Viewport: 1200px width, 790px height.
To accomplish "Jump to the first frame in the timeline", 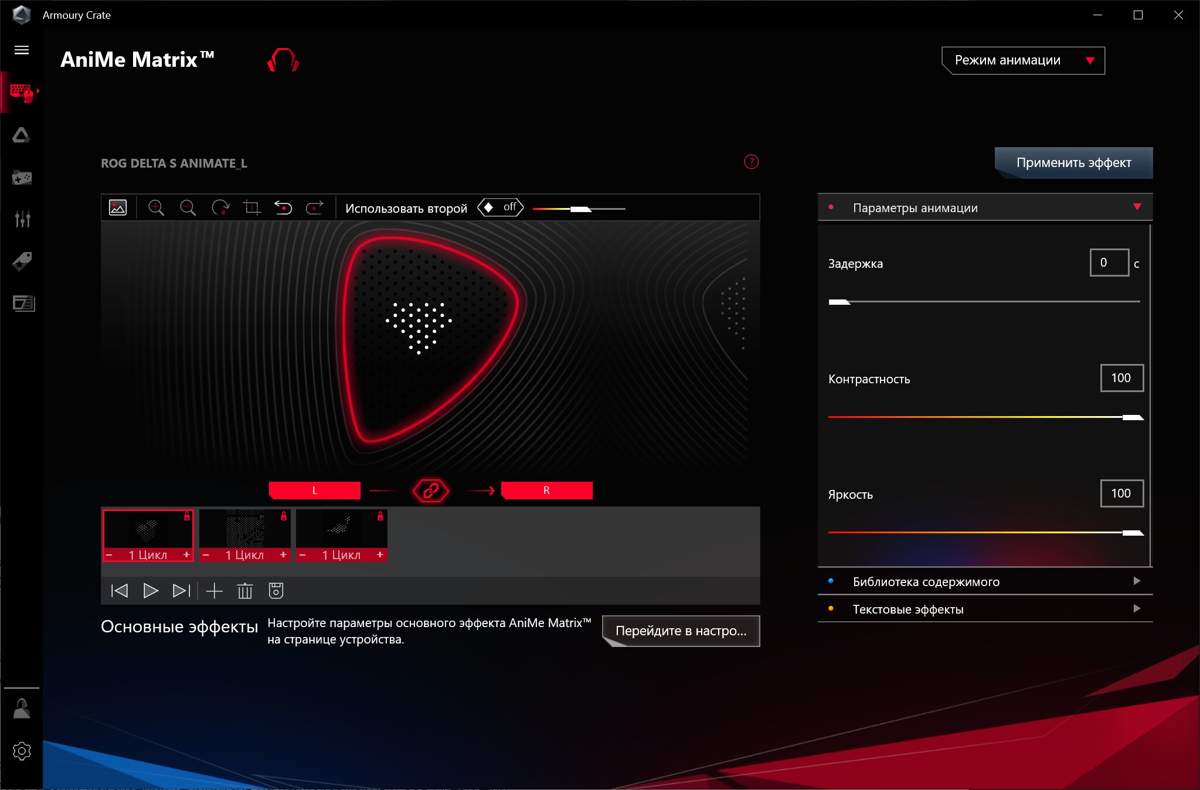I will pos(120,591).
